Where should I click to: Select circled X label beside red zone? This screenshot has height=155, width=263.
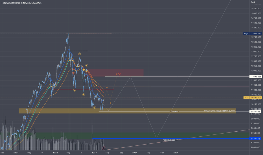click(87, 65)
